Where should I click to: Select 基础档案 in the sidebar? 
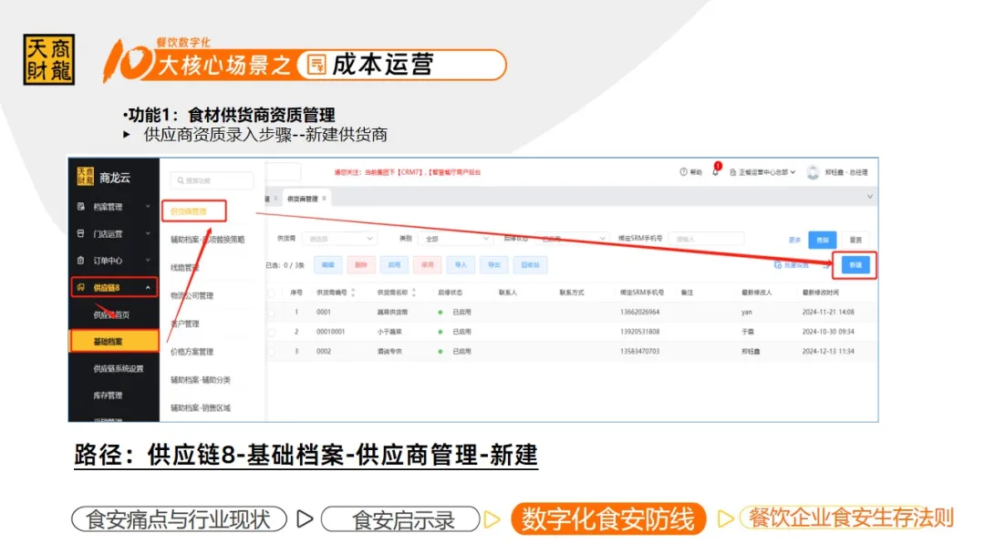pyautogui.click(x=114, y=342)
